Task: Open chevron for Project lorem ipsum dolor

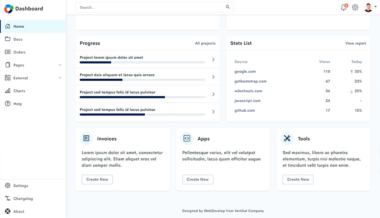Action: coord(213,59)
